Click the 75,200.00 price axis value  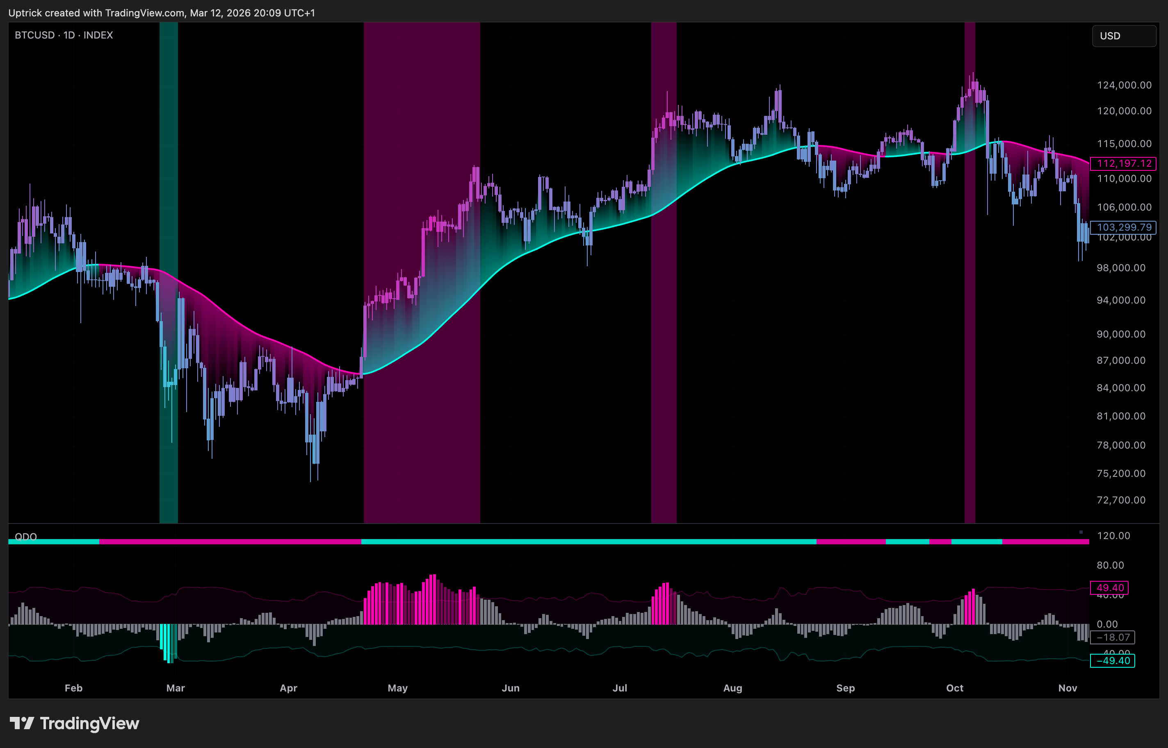(x=1121, y=473)
